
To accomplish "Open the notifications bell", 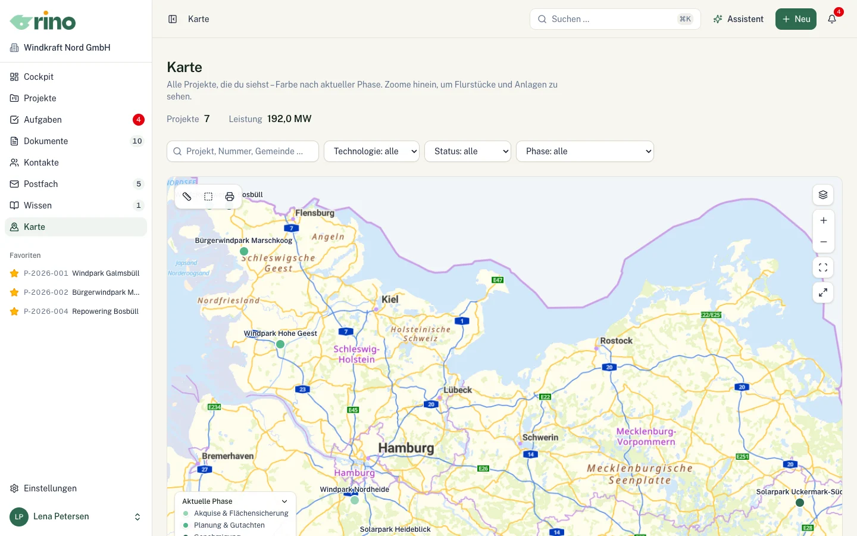I will [832, 19].
